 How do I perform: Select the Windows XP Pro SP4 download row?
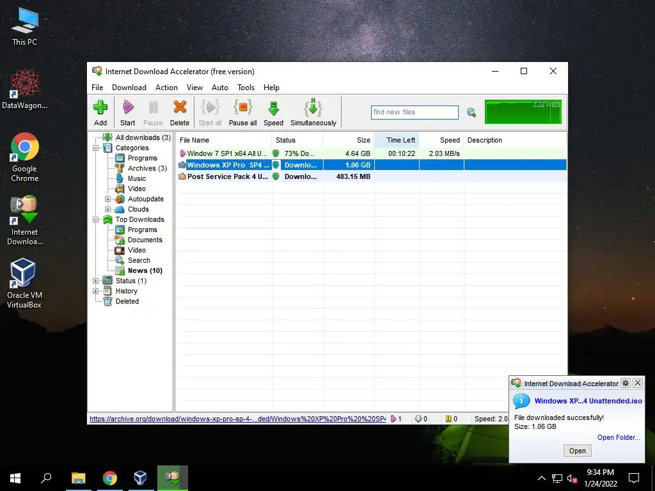coord(372,165)
